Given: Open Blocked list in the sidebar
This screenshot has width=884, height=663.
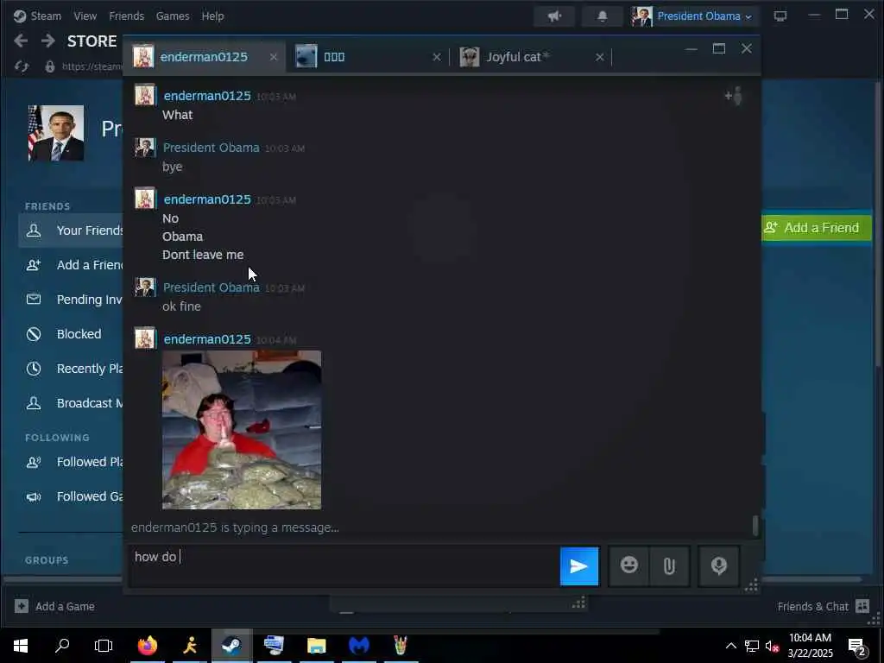Looking at the screenshot, I should pyautogui.click(x=72, y=334).
